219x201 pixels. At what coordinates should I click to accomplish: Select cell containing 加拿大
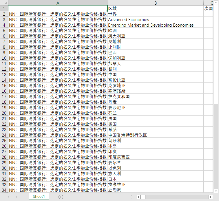point(156,63)
